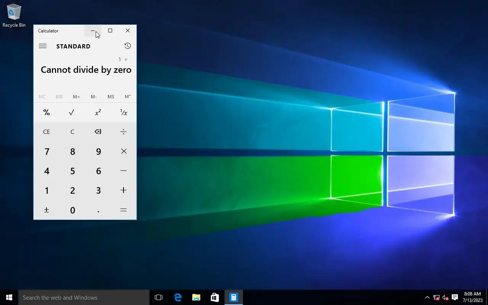Viewport: 488px width, 305px height.
Task: Click the M- memory subtract button
Action: pyautogui.click(x=93, y=97)
